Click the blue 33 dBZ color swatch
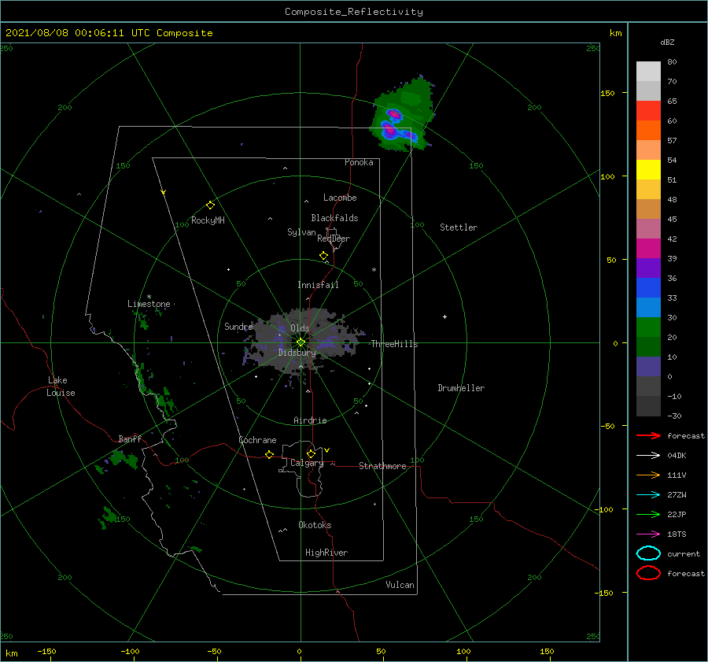 coord(648,288)
